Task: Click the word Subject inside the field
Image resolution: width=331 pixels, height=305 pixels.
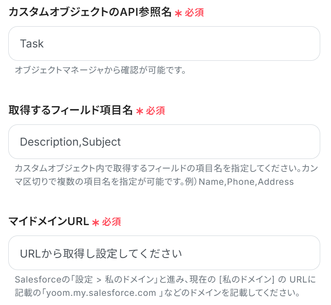Action: point(101,142)
